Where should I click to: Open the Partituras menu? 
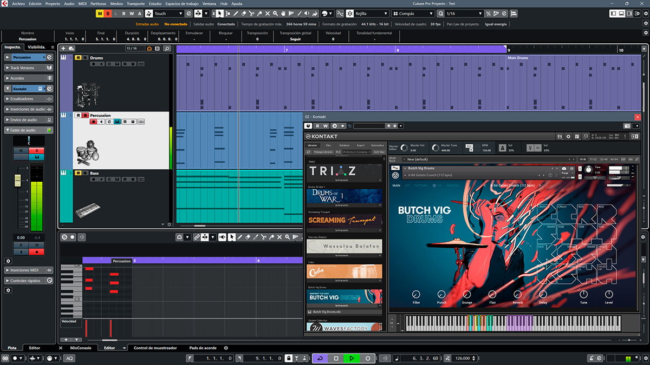[98, 3]
